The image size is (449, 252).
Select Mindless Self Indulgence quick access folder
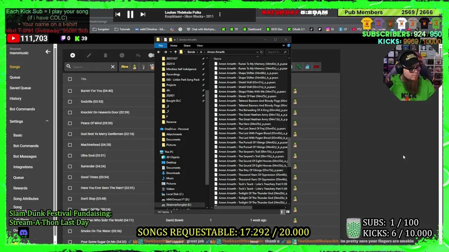[x=181, y=69]
